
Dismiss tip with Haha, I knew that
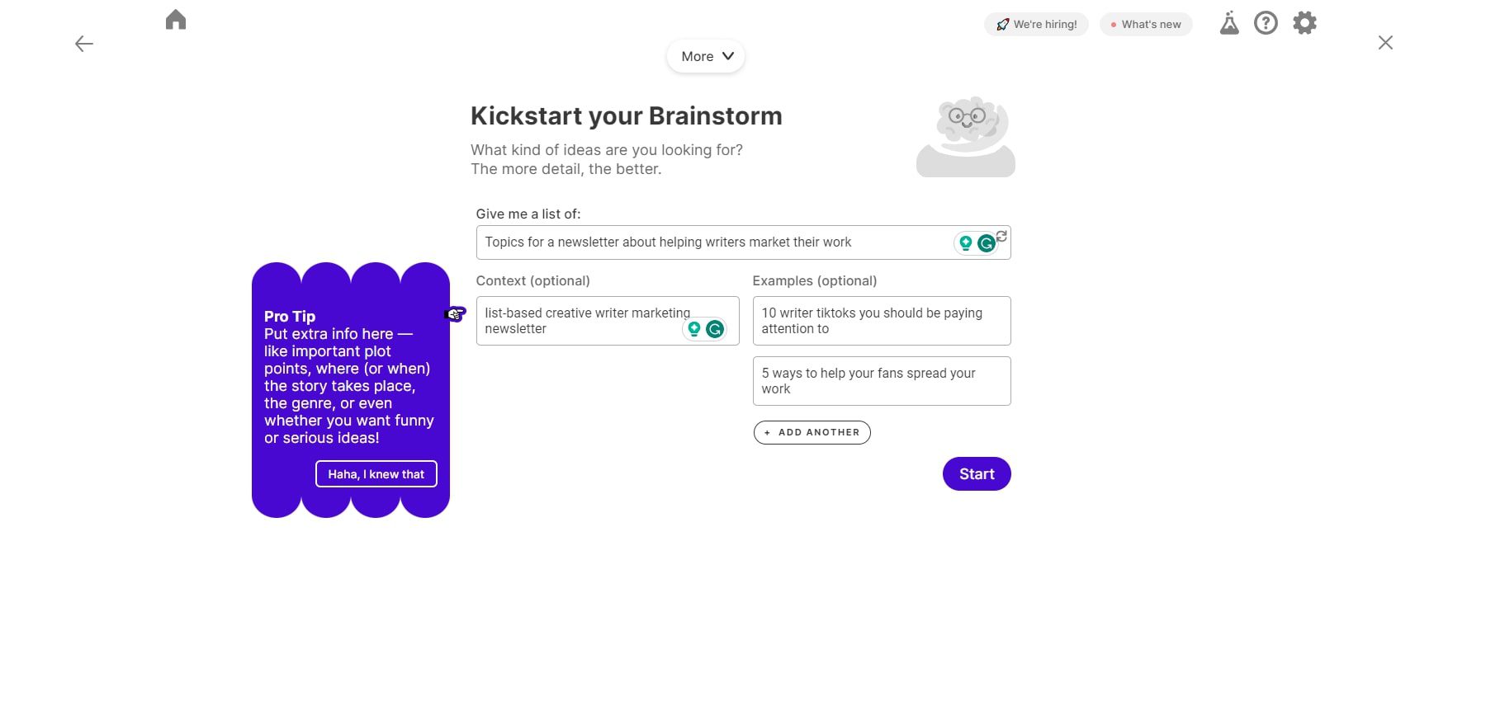pyautogui.click(x=376, y=474)
